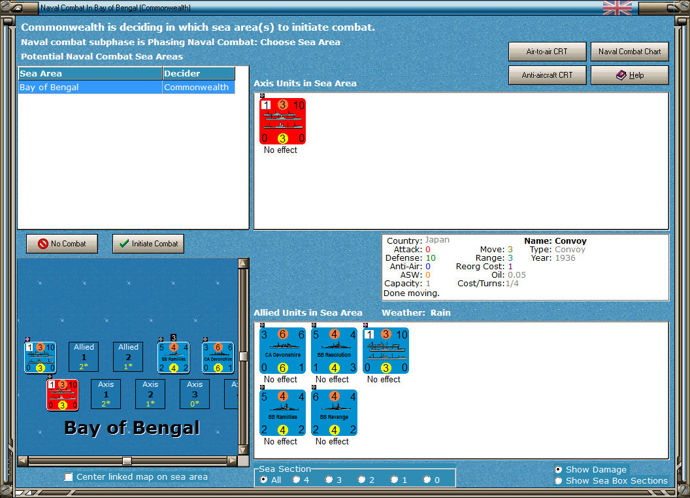690x498 pixels.
Task: Click the Axis 3 sea box on the map
Action: tap(195, 394)
